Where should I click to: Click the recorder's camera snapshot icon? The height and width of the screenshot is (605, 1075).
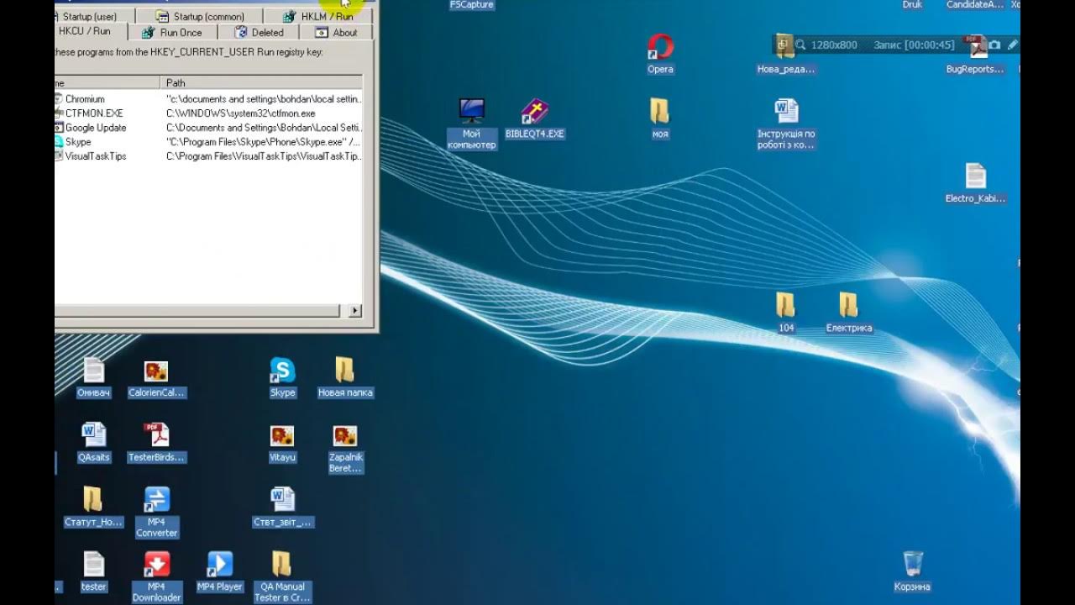click(x=994, y=45)
